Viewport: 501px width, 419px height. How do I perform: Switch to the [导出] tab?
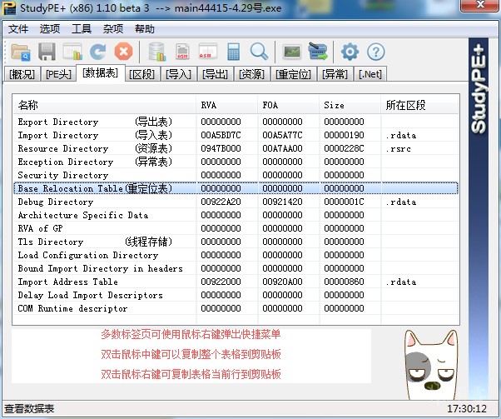click(x=215, y=74)
